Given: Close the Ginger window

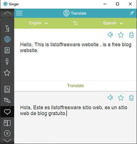Looking at the screenshot, I should pyautogui.click(x=130, y=4).
